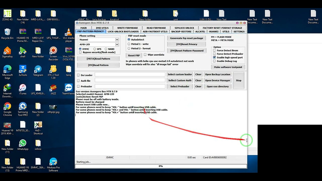Open the HxD Shortcut icon
322x181 pixels.
click(38, 128)
